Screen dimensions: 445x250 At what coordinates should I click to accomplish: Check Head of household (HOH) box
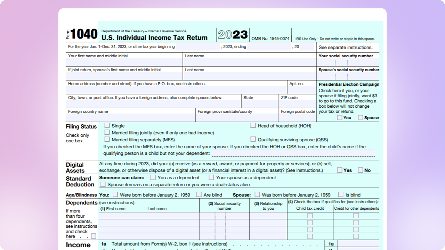(x=253, y=126)
